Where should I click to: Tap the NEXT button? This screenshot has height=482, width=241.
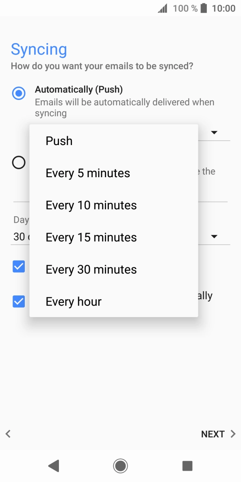[213, 434]
